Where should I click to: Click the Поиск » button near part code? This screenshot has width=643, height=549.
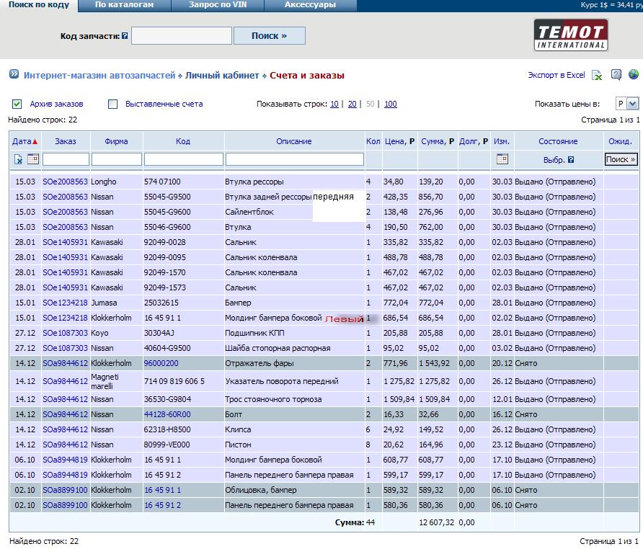[x=270, y=36]
